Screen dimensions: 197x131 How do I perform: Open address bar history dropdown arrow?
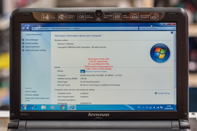click(x=133, y=29)
